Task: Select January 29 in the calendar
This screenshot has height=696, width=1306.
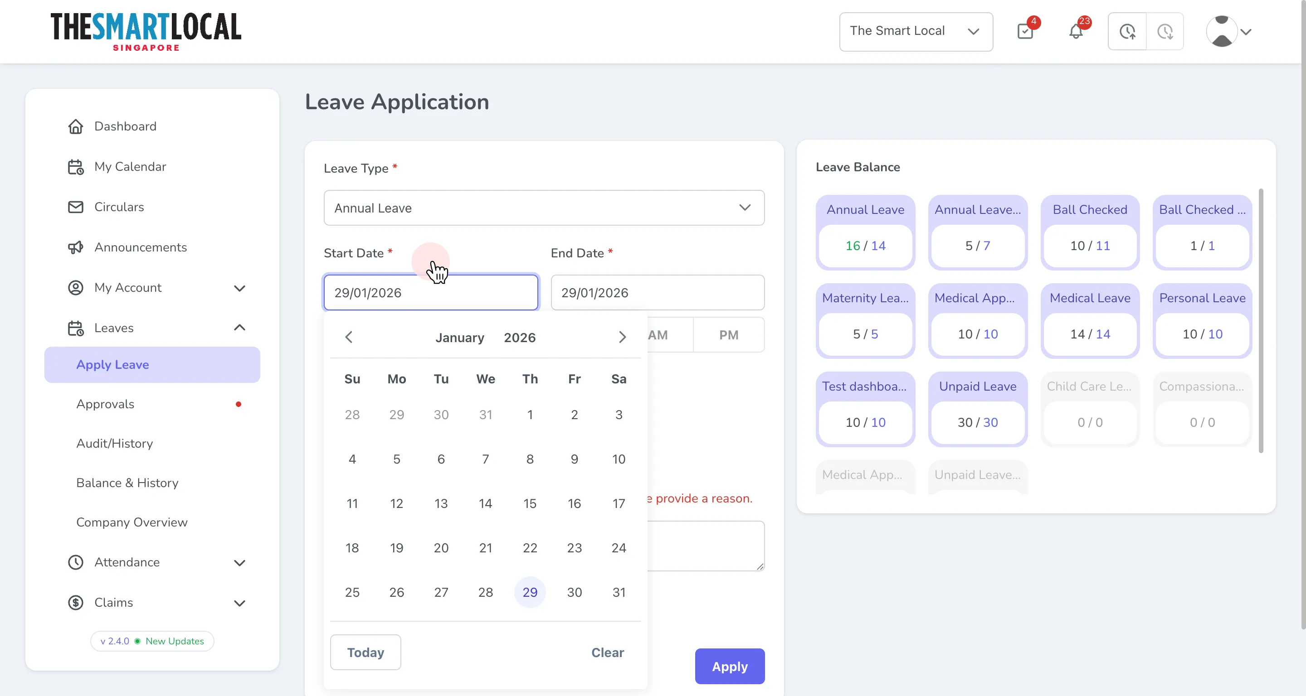Action: point(530,592)
